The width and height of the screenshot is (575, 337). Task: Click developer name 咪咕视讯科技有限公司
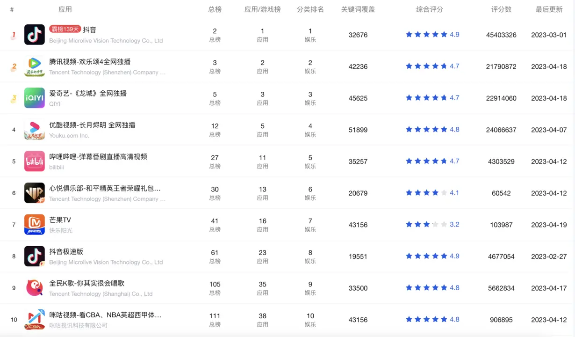point(78,325)
